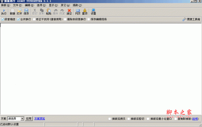Click inside the main text editing area
The height and width of the screenshot is (127, 202).
point(101,69)
